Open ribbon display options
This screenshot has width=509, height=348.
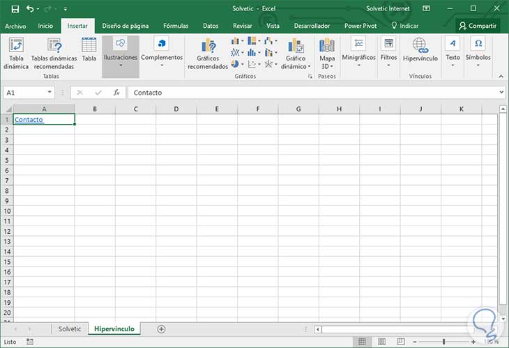[426, 8]
